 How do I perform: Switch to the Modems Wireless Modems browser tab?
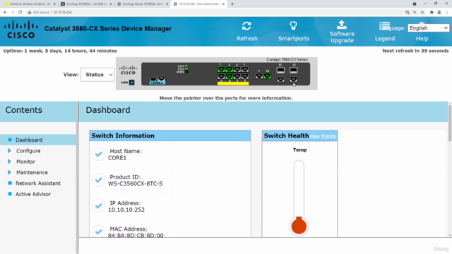(29, 4)
